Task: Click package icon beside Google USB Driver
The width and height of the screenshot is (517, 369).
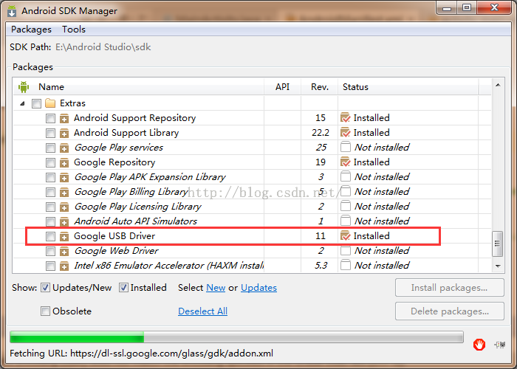Action: [64, 236]
